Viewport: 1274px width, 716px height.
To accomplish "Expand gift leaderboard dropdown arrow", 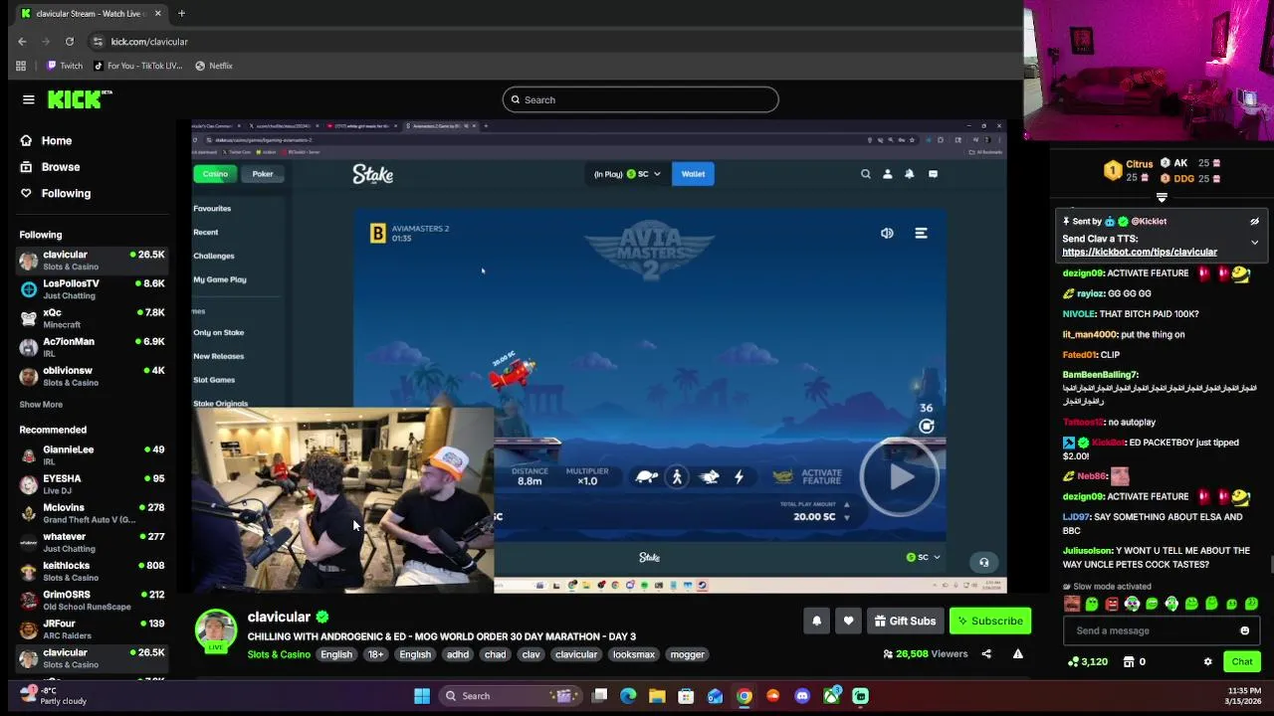I will 1162,198.
